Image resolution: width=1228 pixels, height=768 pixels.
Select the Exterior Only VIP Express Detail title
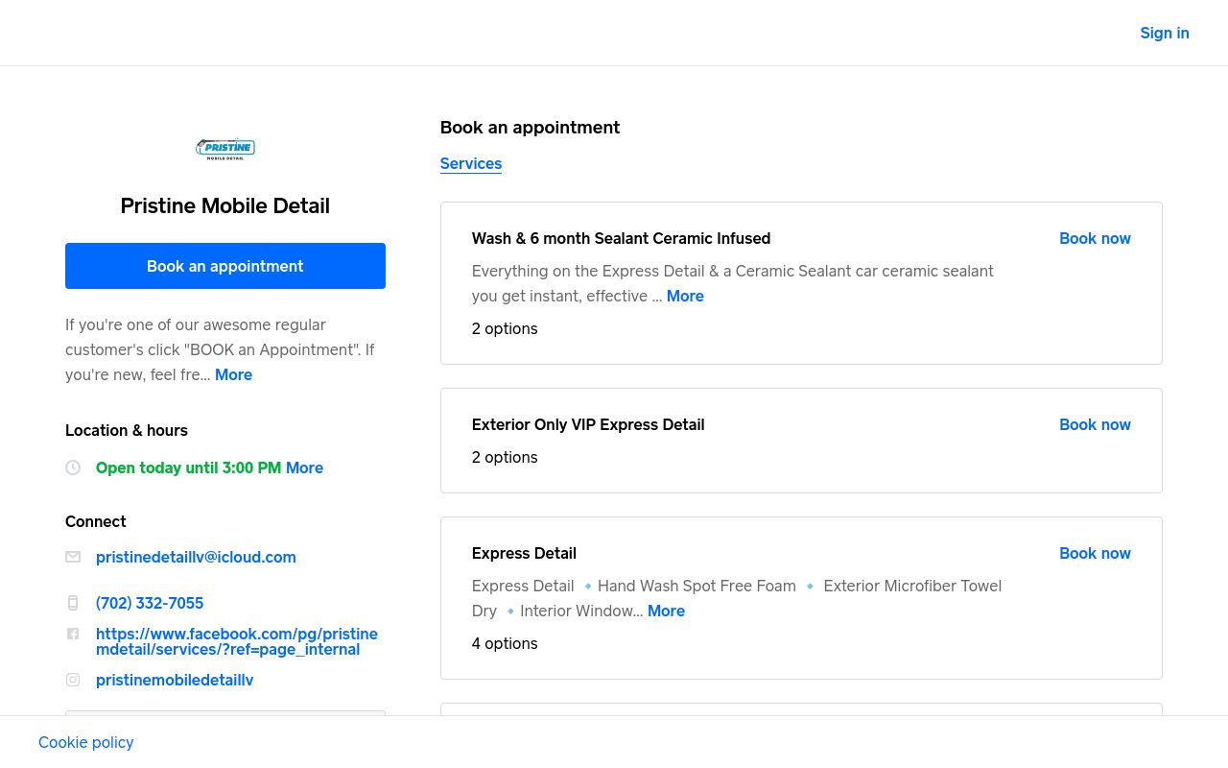[588, 424]
